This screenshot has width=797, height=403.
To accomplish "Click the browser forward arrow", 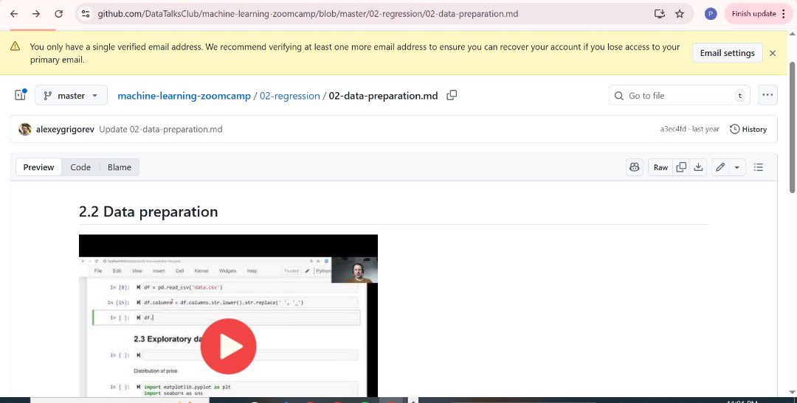I will pos(36,14).
